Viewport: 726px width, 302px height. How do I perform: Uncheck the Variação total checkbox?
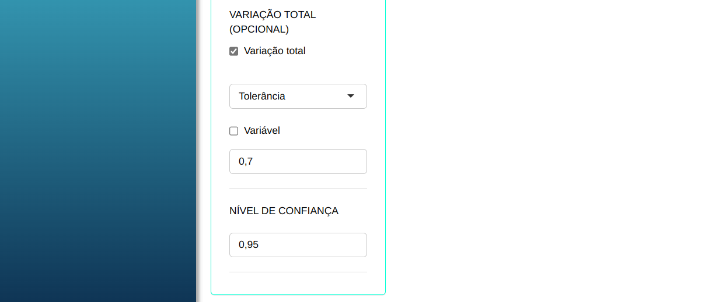tap(234, 51)
